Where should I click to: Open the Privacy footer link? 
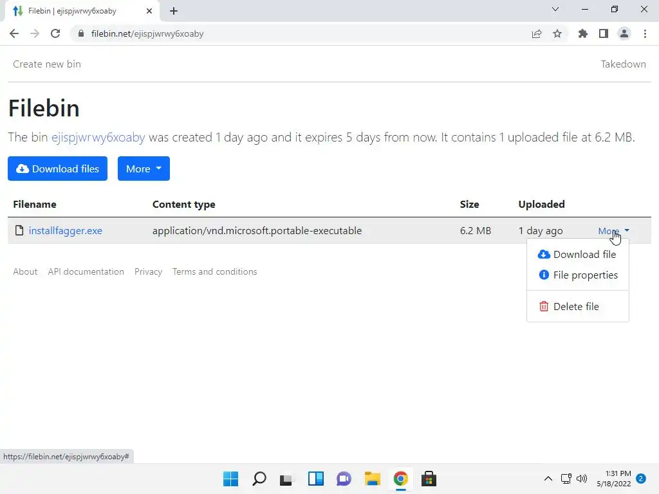click(x=149, y=272)
